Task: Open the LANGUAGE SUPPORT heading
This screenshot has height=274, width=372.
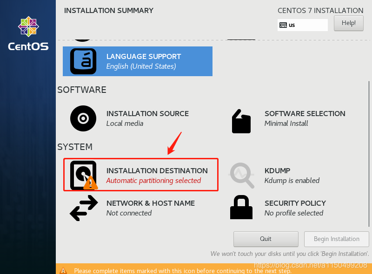Action: [144, 56]
